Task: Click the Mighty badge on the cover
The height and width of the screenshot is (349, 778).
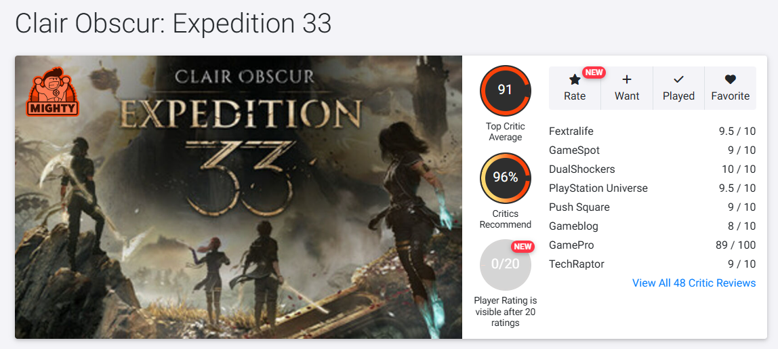Action: tap(53, 92)
